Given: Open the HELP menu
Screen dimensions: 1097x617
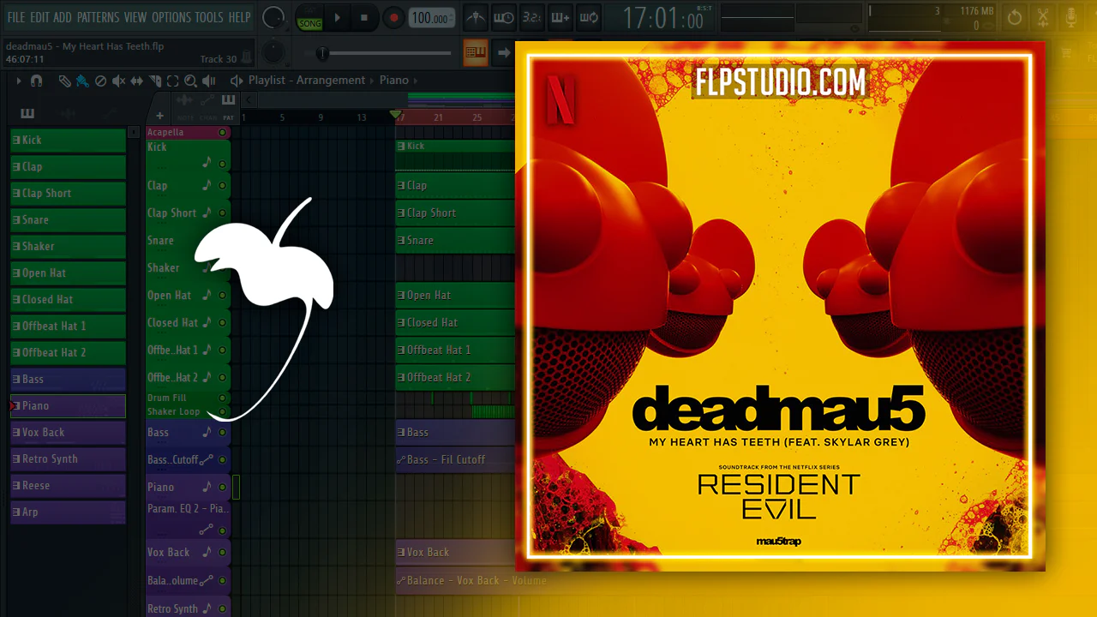Looking at the screenshot, I should (239, 17).
